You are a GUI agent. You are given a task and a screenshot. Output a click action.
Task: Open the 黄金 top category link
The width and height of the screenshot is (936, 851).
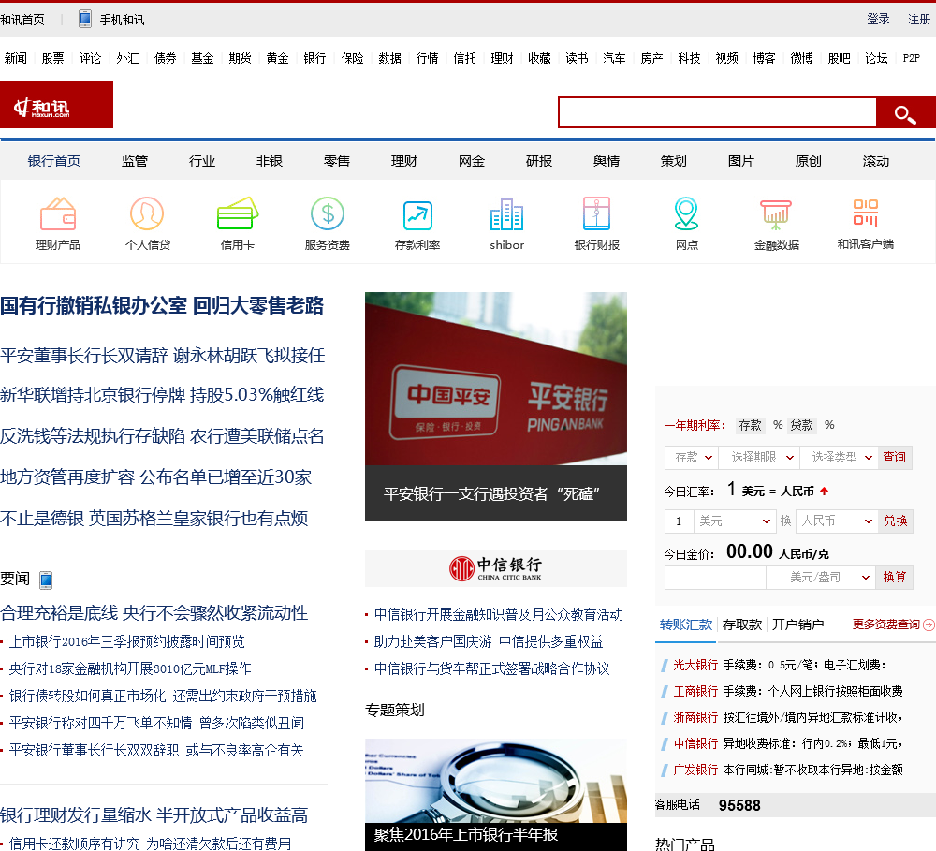(x=278, y=59)
